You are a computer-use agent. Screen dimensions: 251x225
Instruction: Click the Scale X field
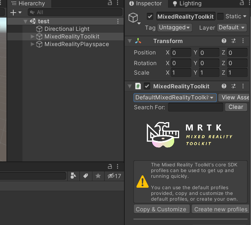181,73
